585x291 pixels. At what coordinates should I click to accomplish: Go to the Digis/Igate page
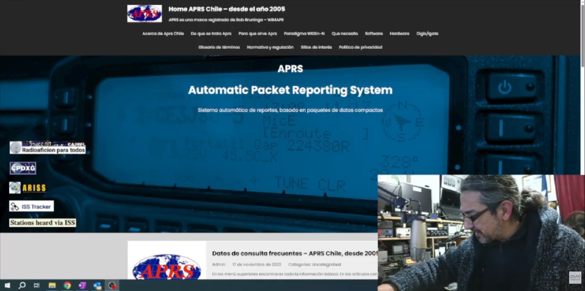click(427, 33)
